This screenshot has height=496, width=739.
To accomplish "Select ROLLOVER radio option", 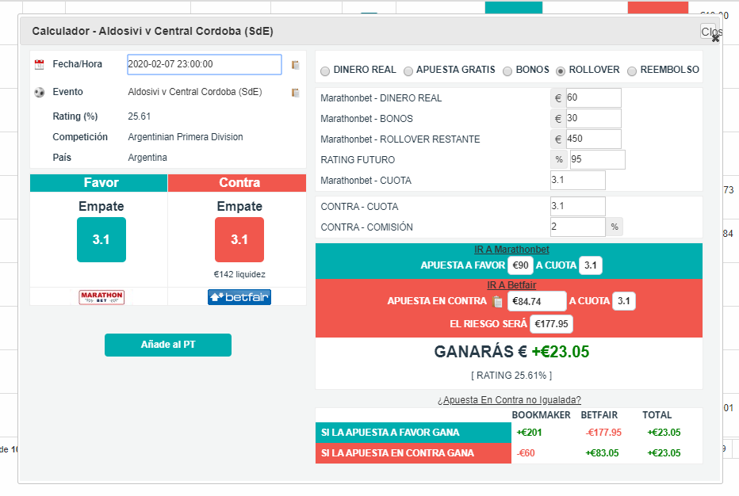I will (x=561, y=71).
